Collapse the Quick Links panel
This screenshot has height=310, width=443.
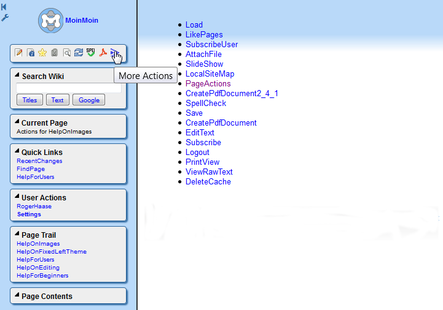pyautogui.click(x=17, y=152)
